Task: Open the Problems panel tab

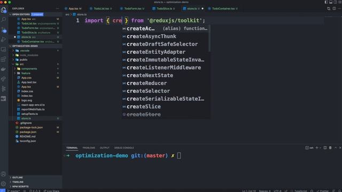Action: click(89, 148)
